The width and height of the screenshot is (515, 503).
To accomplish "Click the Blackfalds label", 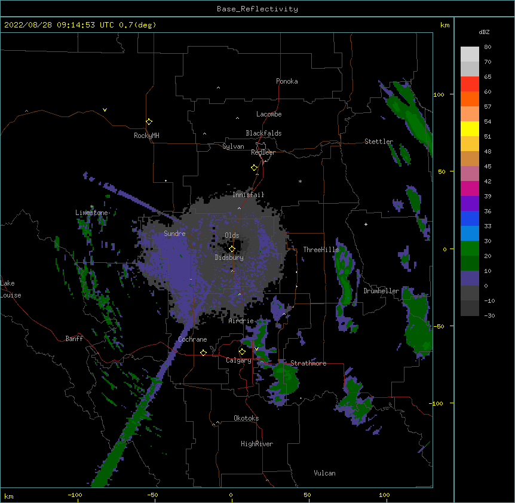I will click(263, 133).
